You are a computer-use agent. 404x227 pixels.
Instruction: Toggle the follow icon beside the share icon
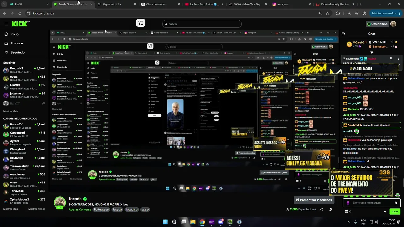(330, 209)
